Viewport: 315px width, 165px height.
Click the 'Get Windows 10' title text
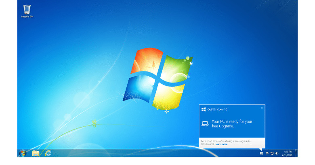pyautogui.click(x=217, y=109)
